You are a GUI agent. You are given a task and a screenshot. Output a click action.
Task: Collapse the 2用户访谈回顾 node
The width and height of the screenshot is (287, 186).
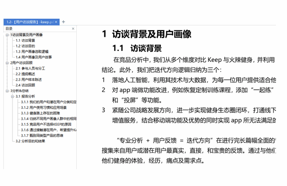(x=7, y=63)
